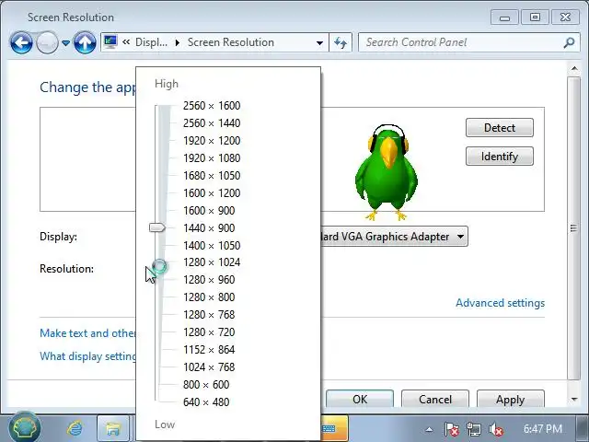Choose the 1024 × 768 resolution label

209,366
